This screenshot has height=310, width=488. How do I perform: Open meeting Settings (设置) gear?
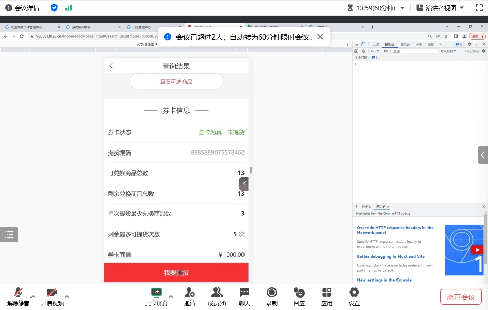[354, 292]
